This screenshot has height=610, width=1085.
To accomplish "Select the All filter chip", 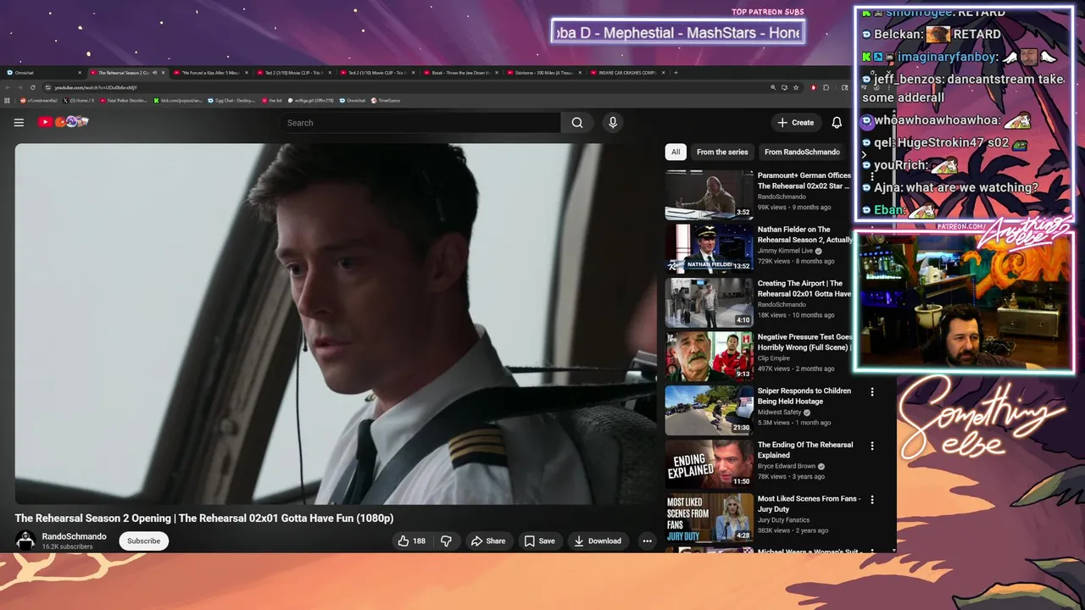I will tap(676, 152).
